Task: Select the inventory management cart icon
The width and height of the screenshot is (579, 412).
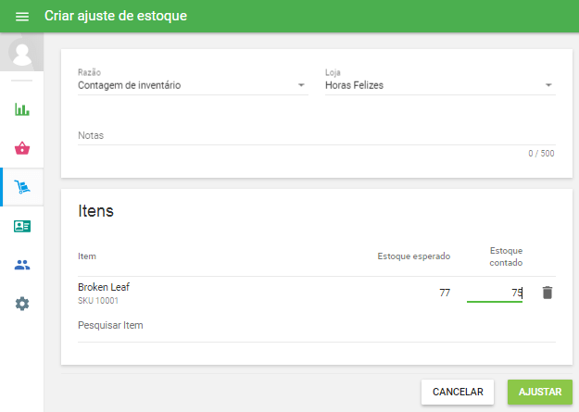Action: tap(22, 187)
